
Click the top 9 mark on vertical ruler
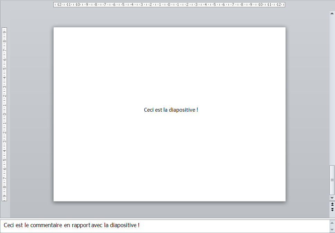[x=4, y=32]
